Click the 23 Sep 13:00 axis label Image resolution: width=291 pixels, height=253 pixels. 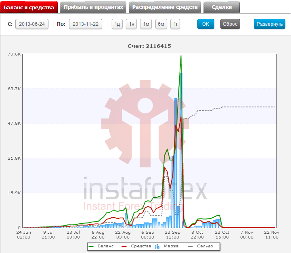click(172, 234)
